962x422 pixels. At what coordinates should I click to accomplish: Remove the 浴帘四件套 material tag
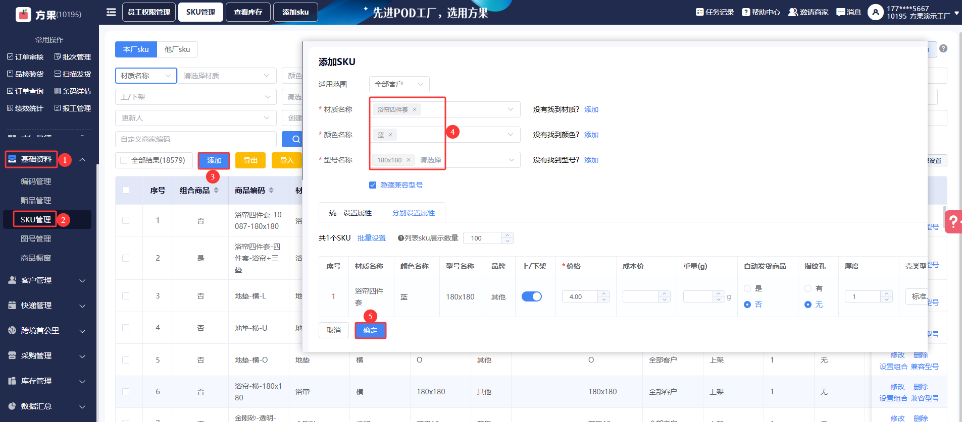pyautogui.click(x=415, y=109)
